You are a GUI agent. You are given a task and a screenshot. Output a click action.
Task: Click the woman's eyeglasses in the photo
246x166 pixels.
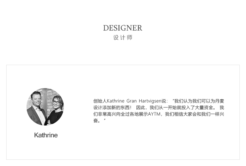[x=56, y=102]
